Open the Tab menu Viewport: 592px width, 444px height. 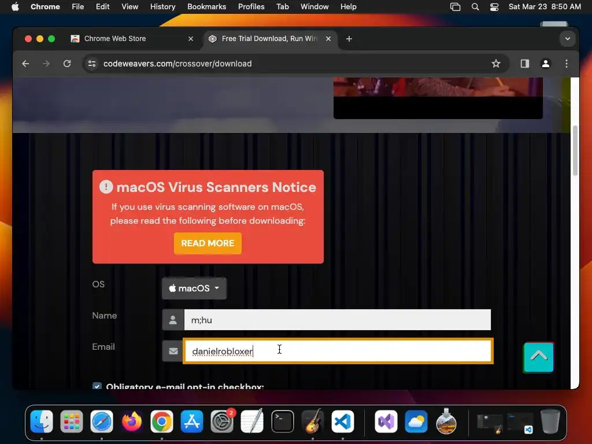coord(282,6)
